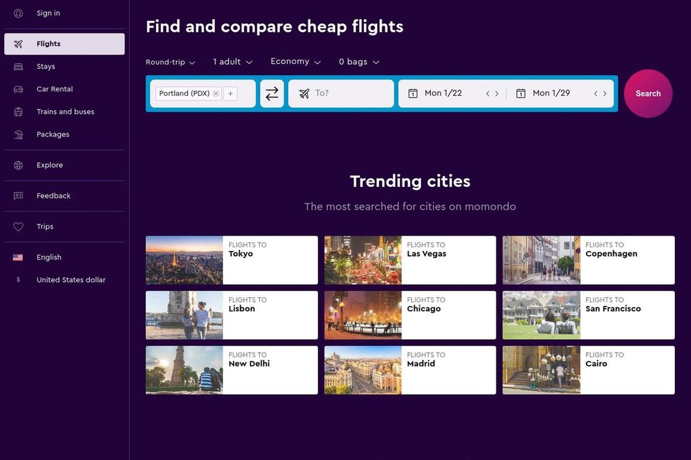
Task: Click the Trains and buses icon
Action: click(x=19, y=112)
